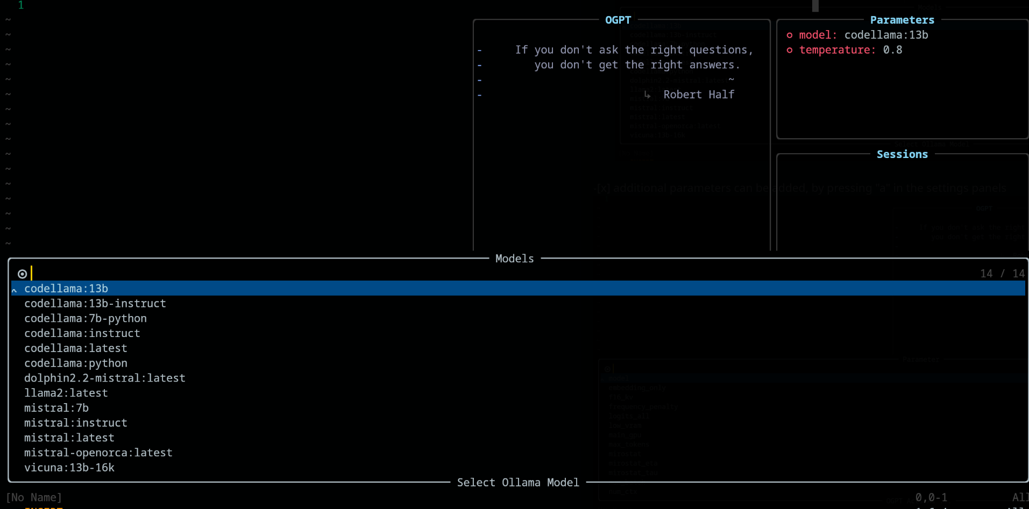Screen dimensions: 1029x509
Task: Choose the mistral:7b model
Action: [56, 408]
